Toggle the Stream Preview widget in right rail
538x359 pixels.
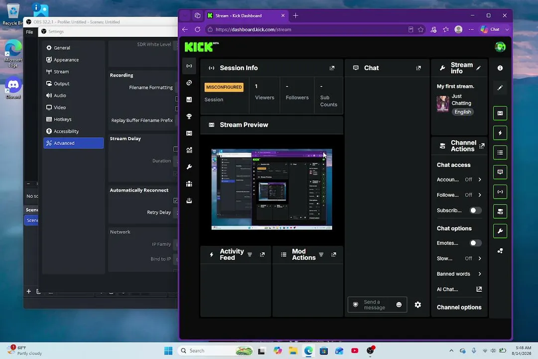(500, 113)
